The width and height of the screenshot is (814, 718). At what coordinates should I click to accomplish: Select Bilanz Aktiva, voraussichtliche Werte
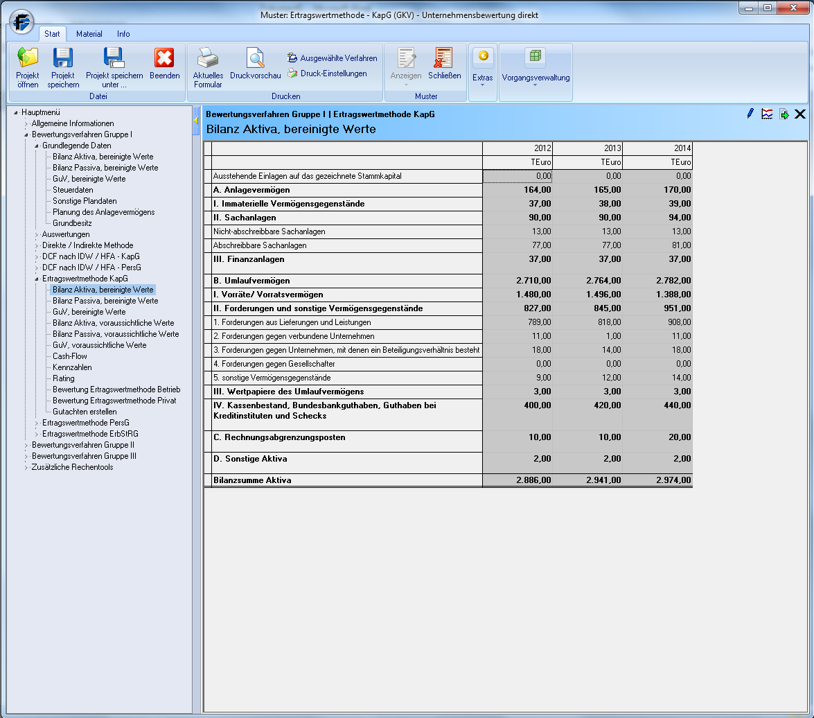pos(113,323)
